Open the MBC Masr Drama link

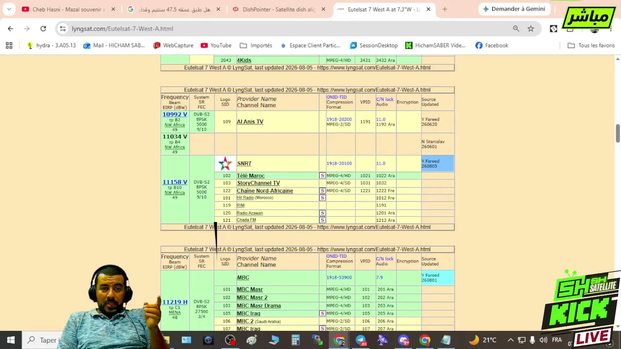click(x=259, y=306)
